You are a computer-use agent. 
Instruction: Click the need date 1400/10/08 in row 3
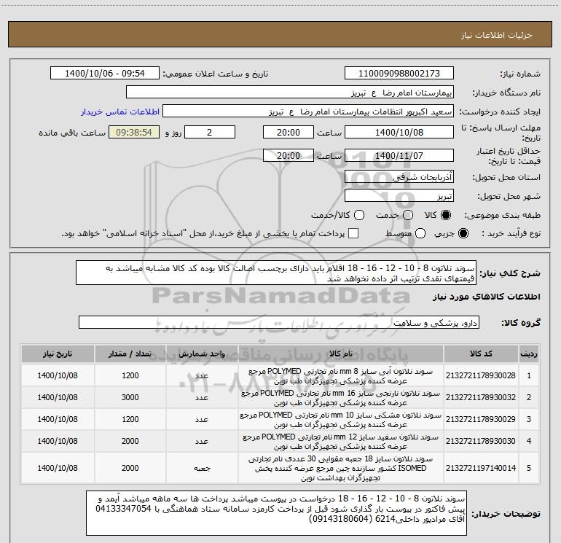tap(58, 419)
